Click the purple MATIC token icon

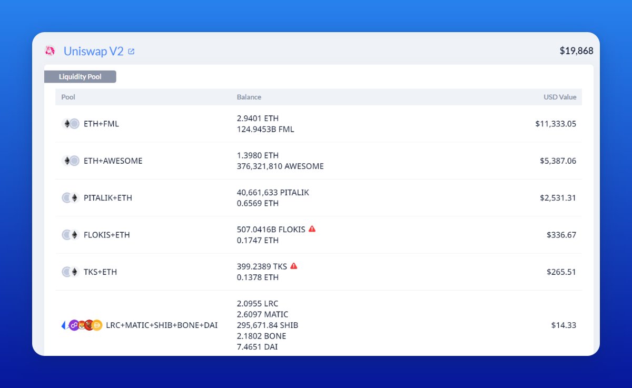pos(74,325)
